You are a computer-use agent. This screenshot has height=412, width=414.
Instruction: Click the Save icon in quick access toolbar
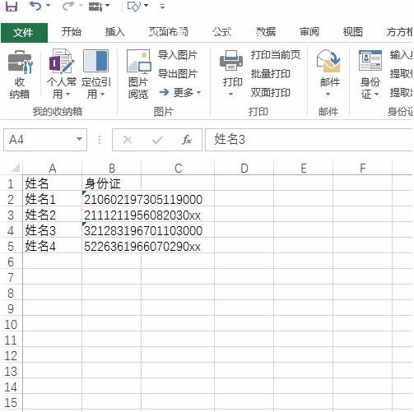pyautogui.click(x=12, y=6)
